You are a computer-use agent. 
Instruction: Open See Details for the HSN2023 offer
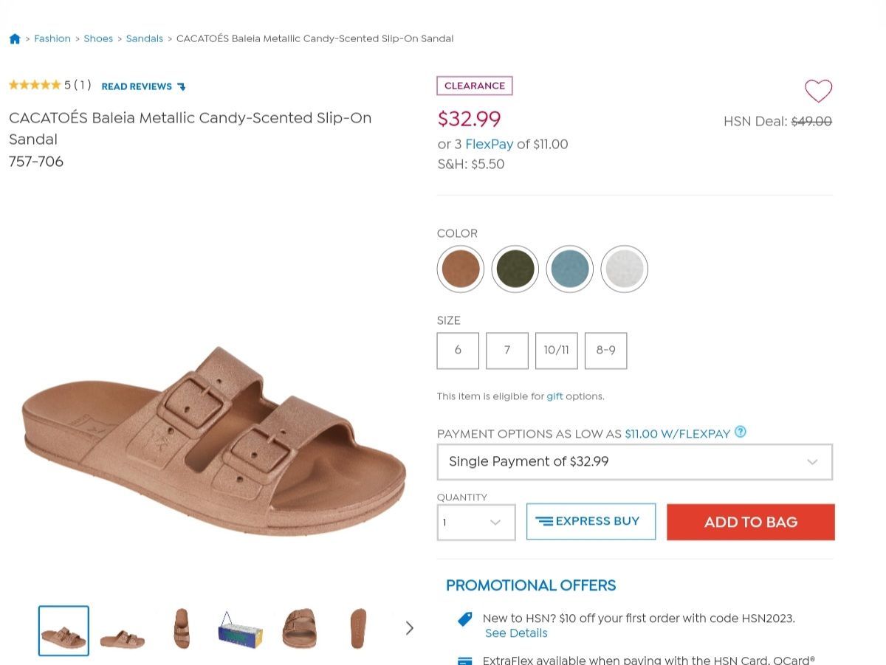[x=515, y=633]
